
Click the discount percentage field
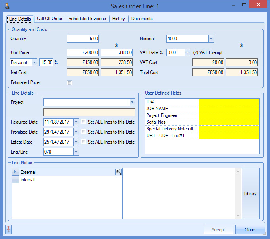click(46, 62)
